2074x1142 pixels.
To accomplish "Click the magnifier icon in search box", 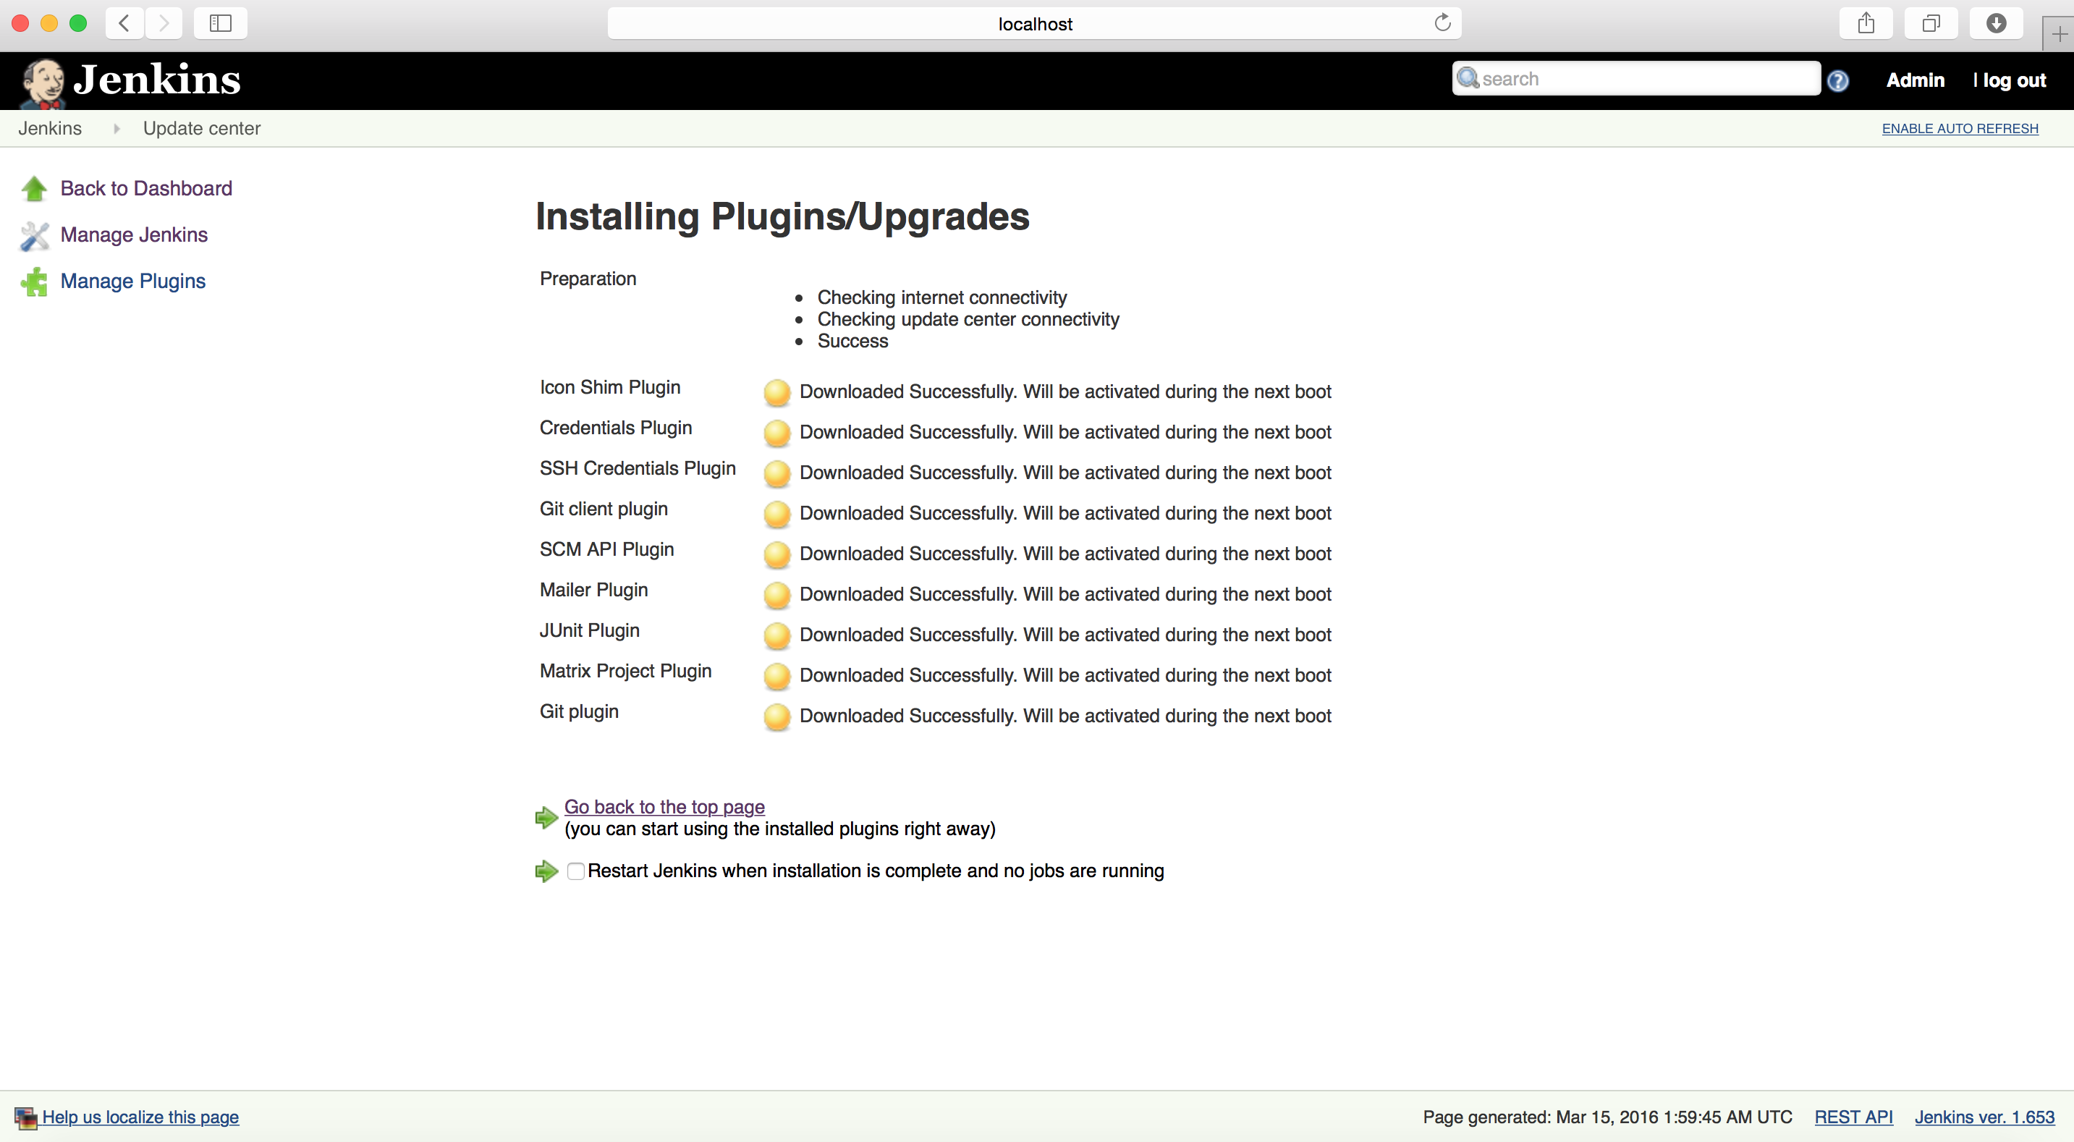I will (x=1468, y=78).
